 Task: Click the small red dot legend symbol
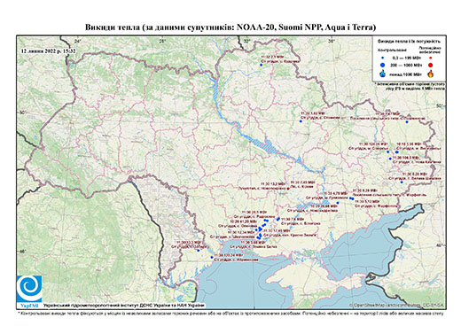coord(431,58)
